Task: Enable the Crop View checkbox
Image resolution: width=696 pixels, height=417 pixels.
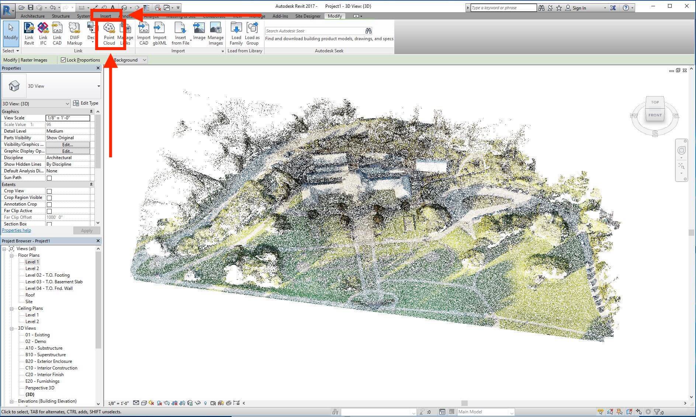Action: pos(49,191)
